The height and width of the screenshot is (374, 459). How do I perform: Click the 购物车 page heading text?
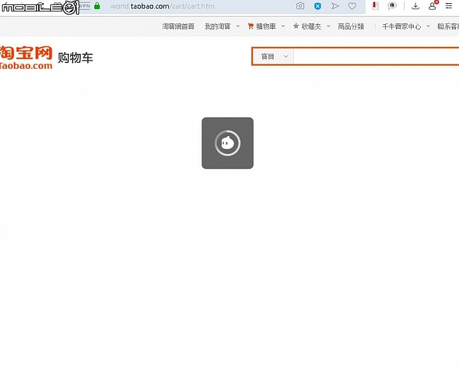75,57
